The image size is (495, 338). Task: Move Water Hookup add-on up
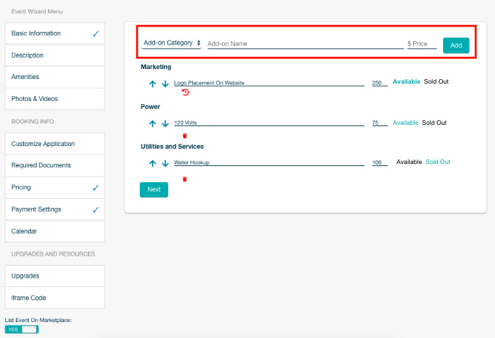pos(152,163)
